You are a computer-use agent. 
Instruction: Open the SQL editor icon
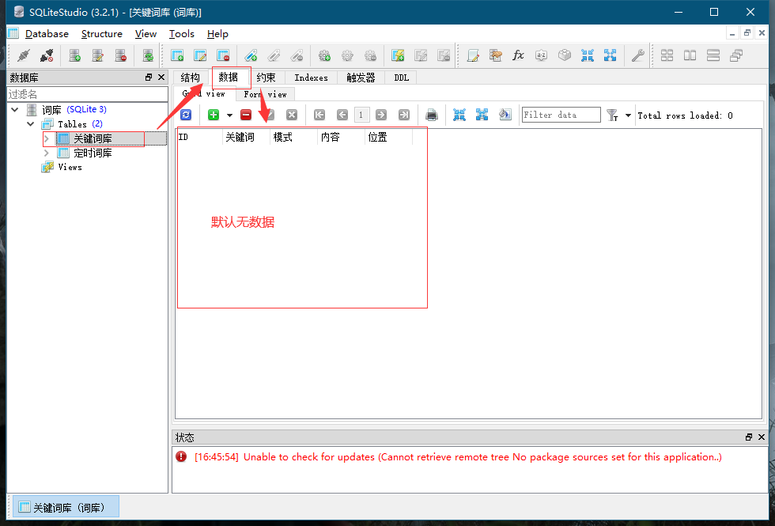coord(473,55)
